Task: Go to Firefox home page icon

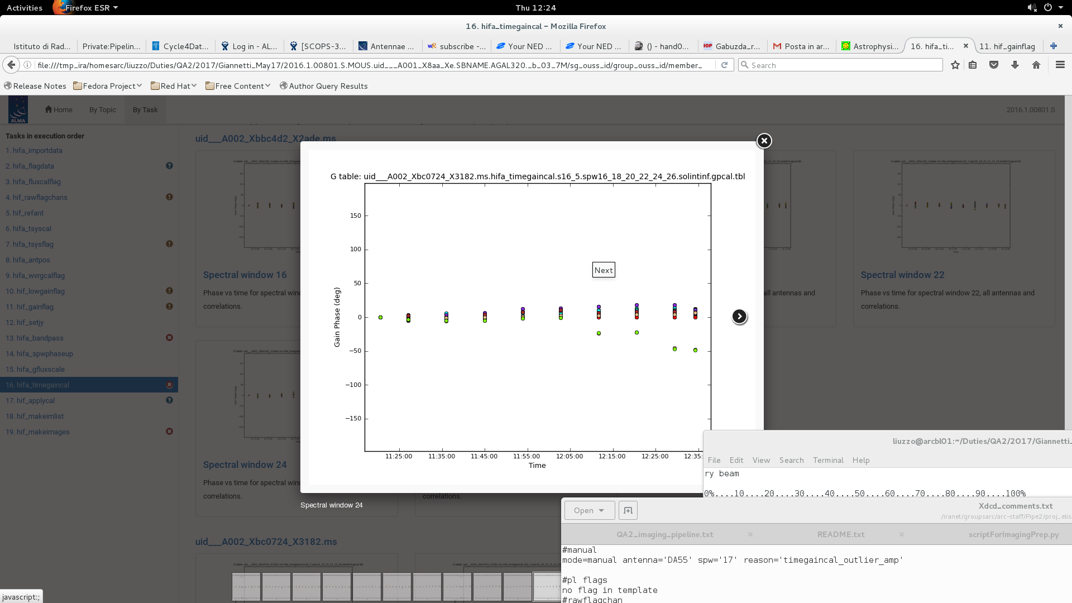Action: click(1036, 65)
